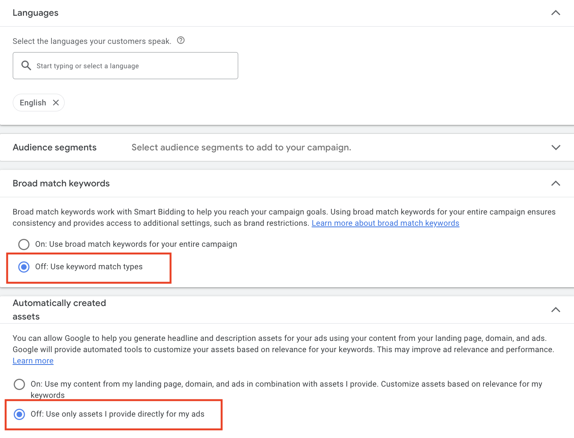
Task: Click 'Select audience segments to add' text
Action: point(242,147)
